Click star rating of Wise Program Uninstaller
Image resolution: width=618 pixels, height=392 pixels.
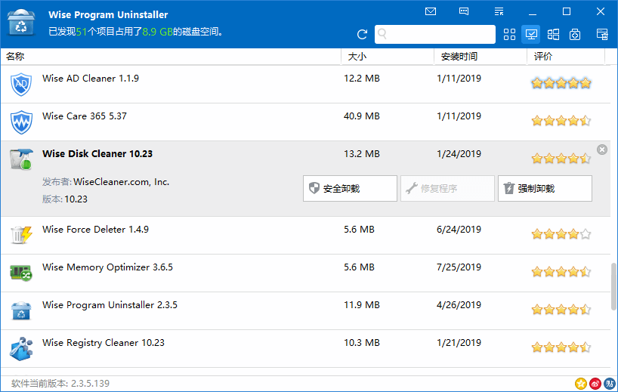click(561, 309)
